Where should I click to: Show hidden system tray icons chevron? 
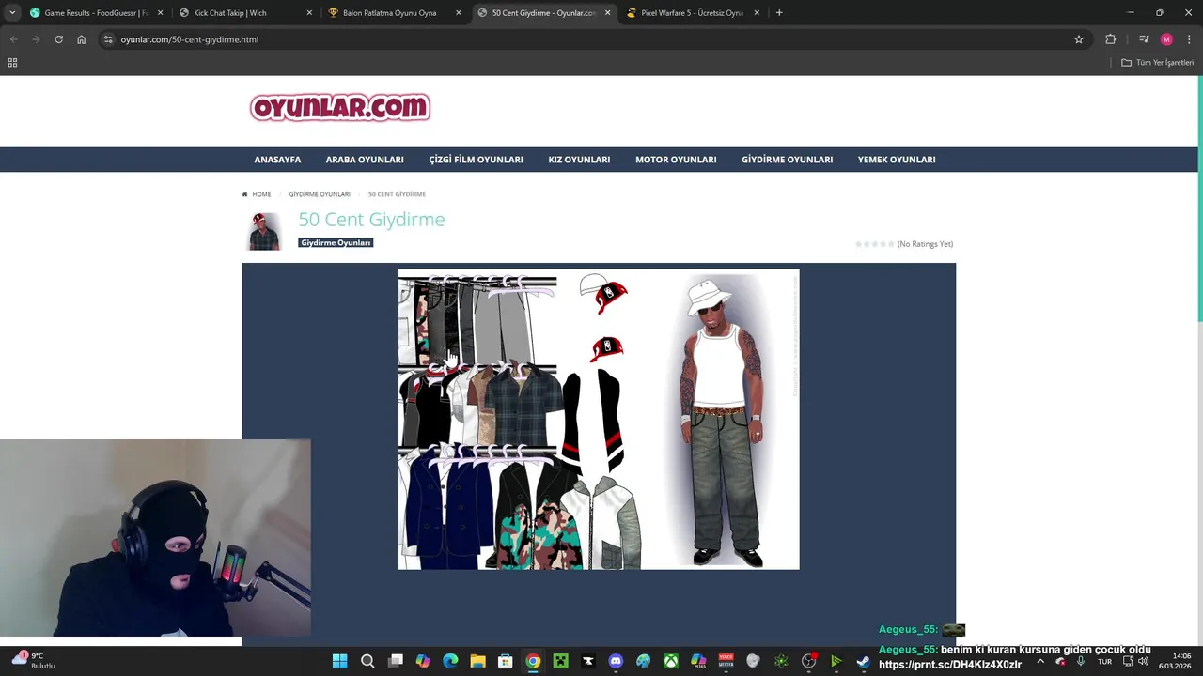point(1040,661)
